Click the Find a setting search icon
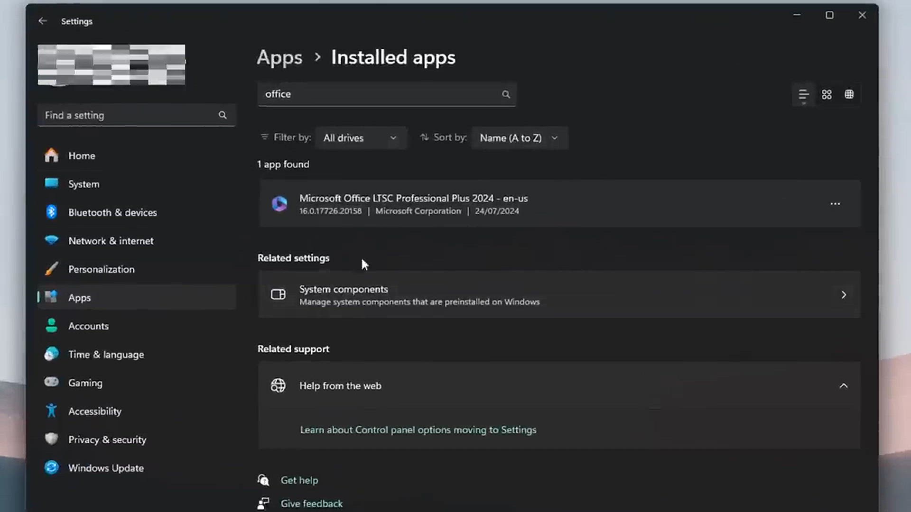 coord(223,115)
